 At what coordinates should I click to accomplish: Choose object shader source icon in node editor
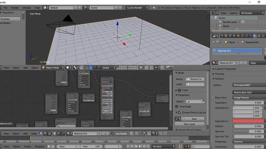click(55, 133)
